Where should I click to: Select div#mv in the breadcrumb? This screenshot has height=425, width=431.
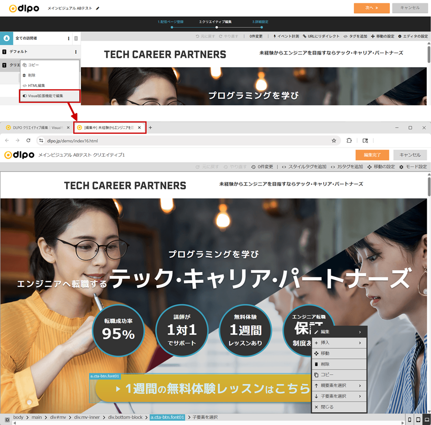point(58,417)
